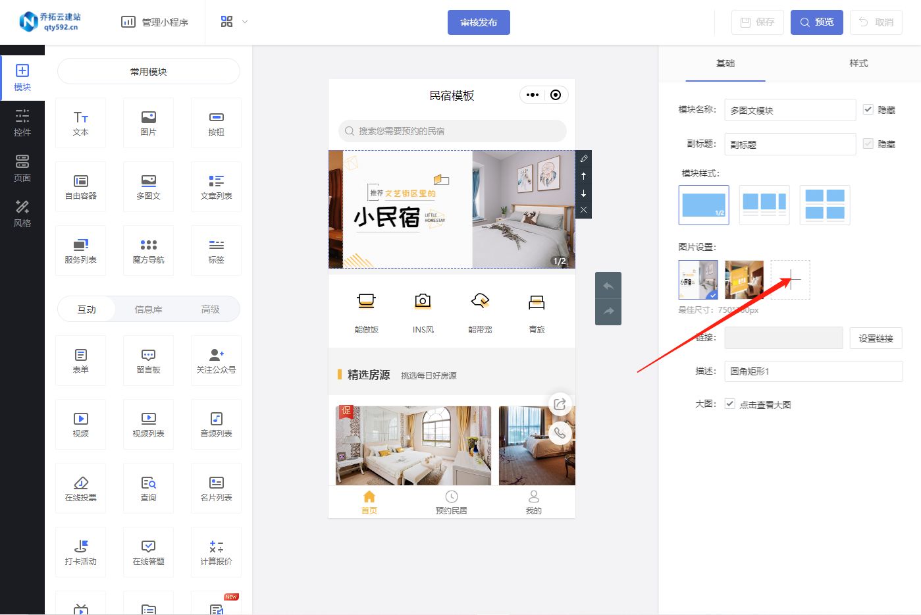Screen dimensions: 921x615
Task: Click the add-image placeholder in 图片设置
Action: point(790,279)
